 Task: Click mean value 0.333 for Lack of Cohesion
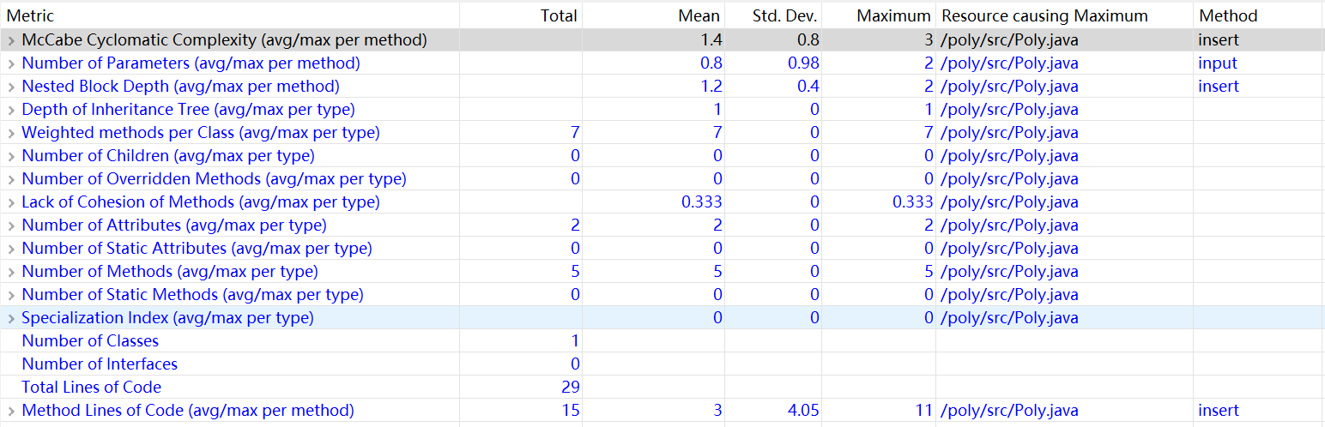pos(702,202)
